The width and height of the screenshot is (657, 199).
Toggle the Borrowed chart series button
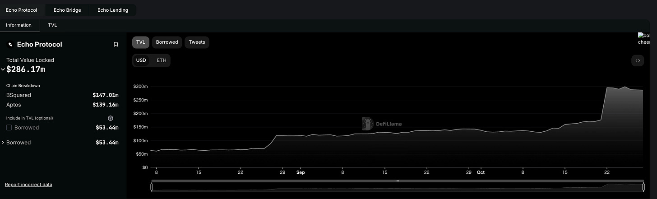point(167,42)
